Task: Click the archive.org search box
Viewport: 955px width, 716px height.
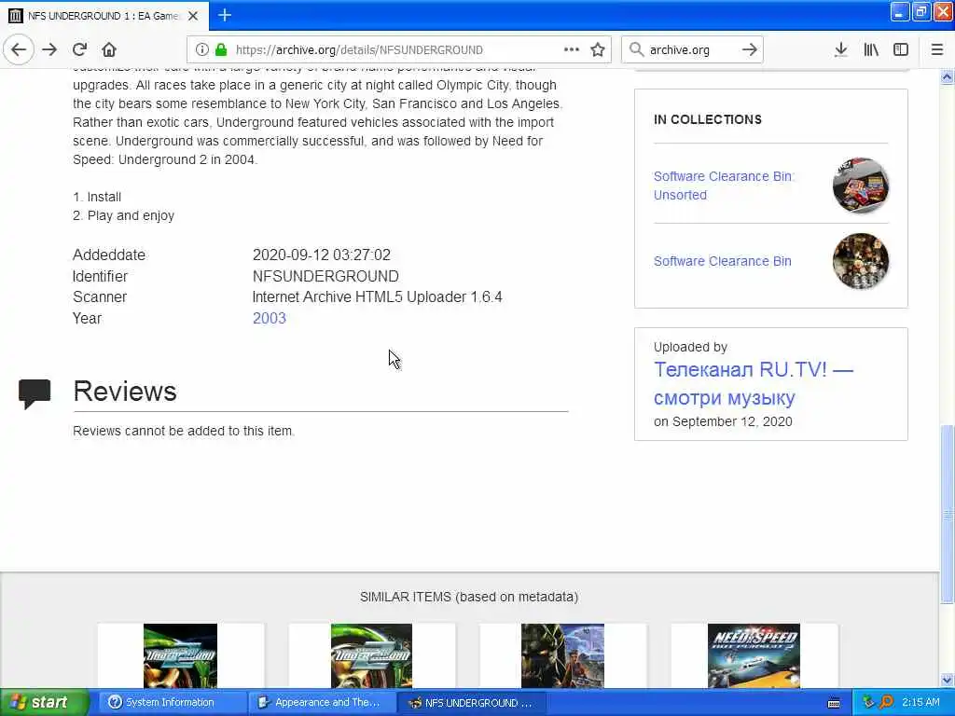Action: pyautogui.click(x=691, y=50)
